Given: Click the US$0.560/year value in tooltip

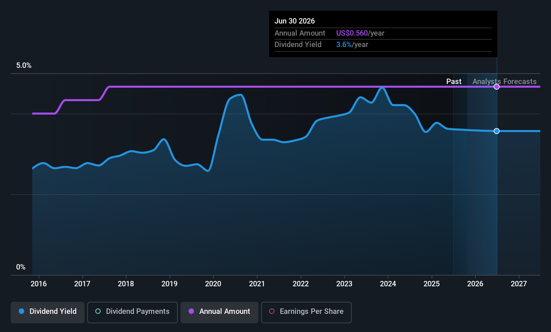Looking at the screenshot, I should point(360,33).
